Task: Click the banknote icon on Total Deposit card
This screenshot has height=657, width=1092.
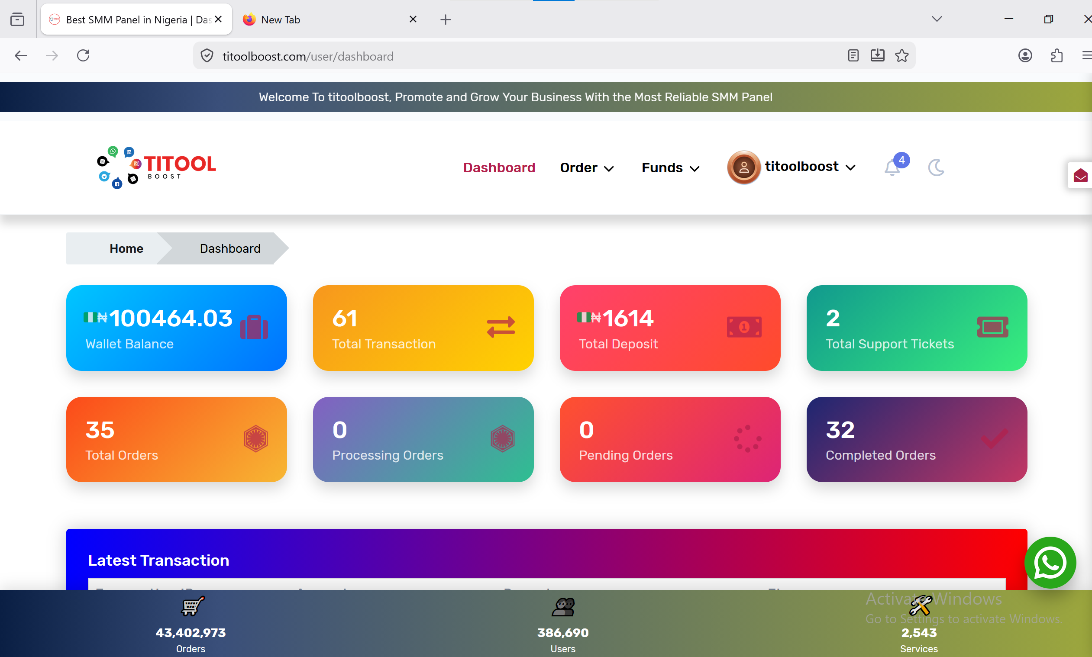Action: [744, 327]
